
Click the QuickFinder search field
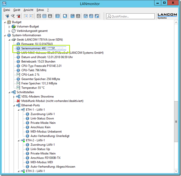130,17
